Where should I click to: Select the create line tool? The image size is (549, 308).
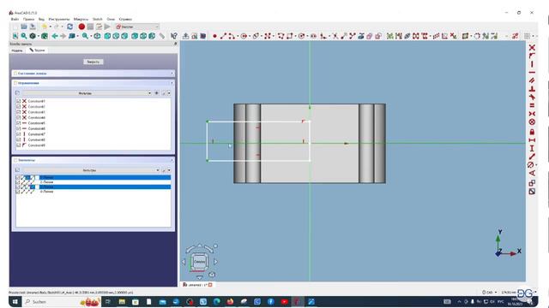223,36
